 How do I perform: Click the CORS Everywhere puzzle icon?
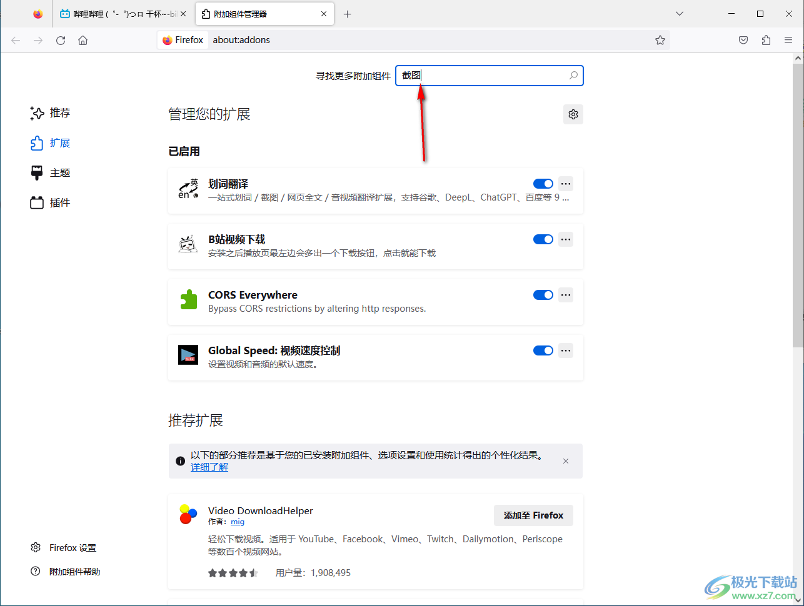click(188, 300)
